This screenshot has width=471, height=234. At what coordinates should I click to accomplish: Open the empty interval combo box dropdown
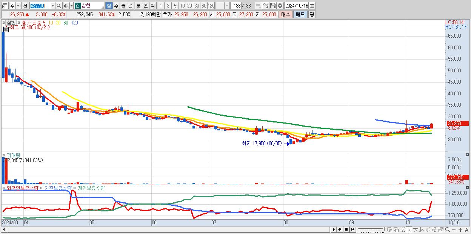[227, 6]
